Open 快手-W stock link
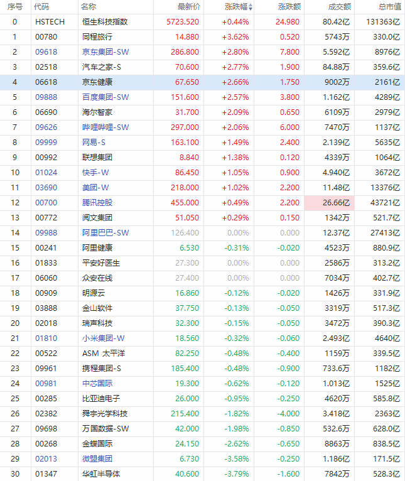 (95, 173)
